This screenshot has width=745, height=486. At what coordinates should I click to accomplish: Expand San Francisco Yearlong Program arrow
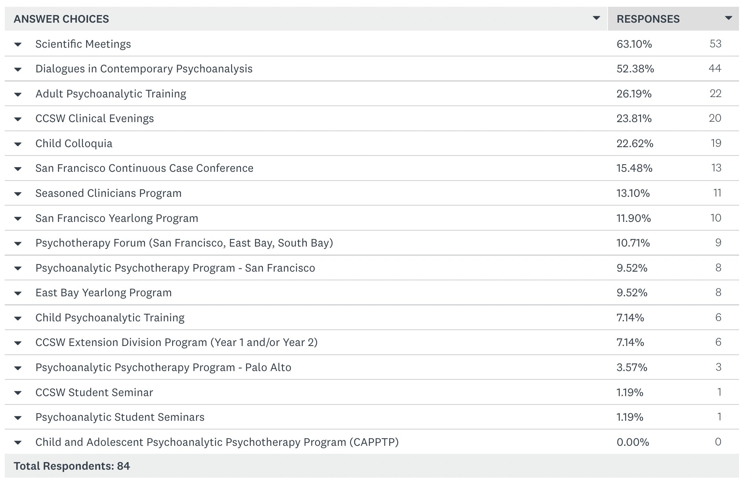18,219
